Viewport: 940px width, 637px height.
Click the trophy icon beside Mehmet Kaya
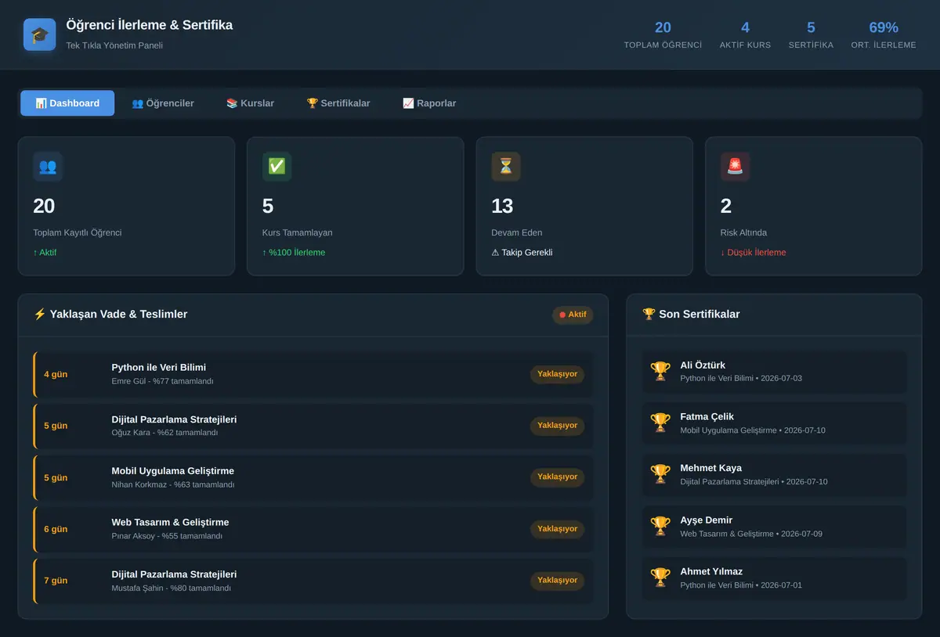tap(660, 474)
